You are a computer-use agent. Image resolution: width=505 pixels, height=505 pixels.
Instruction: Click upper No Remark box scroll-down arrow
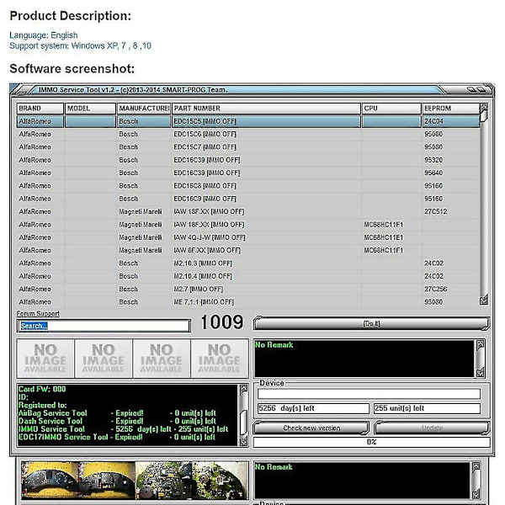pos(481,372)
